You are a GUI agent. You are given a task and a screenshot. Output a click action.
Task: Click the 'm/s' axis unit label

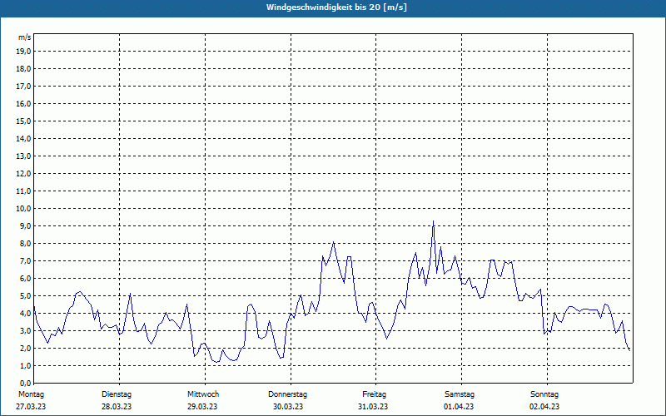(24, 37)
